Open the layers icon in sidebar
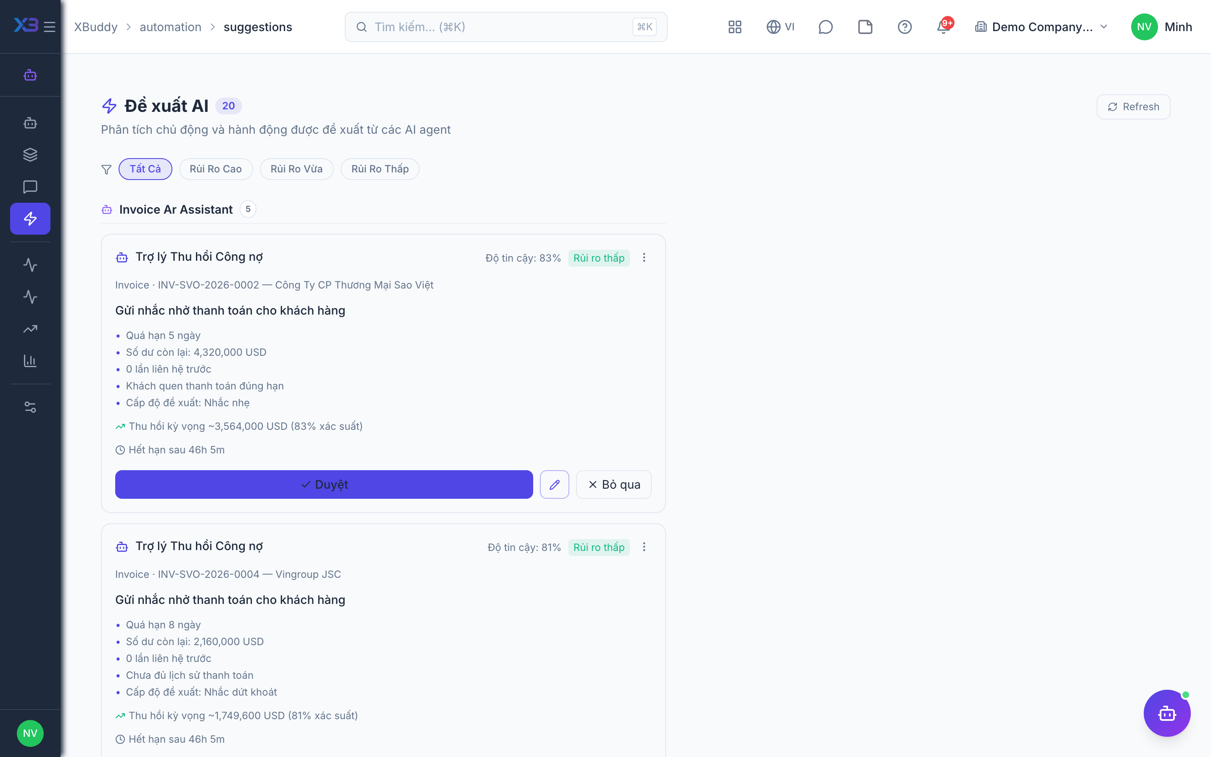1211x757 pixels. tap(30, 155)
